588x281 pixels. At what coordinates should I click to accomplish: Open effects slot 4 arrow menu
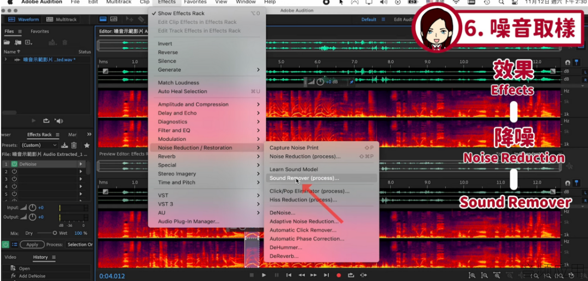point(81,186)
